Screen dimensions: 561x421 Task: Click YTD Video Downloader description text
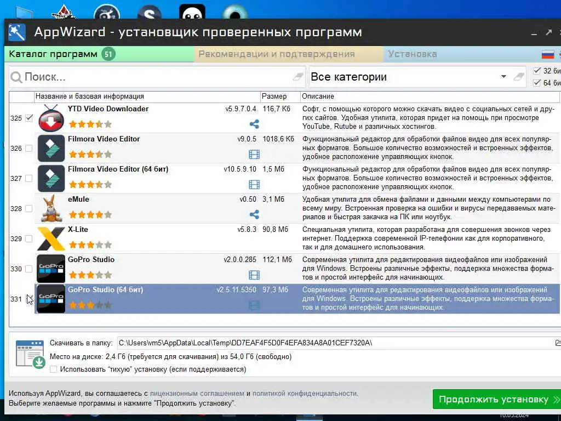click(x=428, y=118)
